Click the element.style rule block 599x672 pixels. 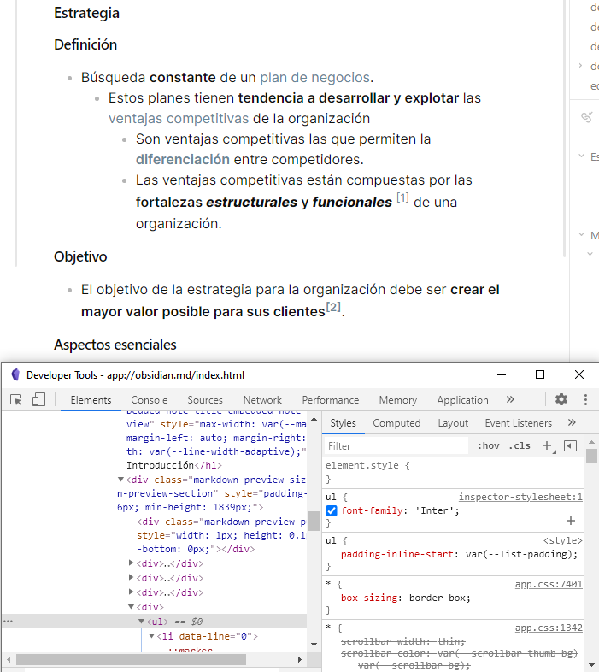453,472
